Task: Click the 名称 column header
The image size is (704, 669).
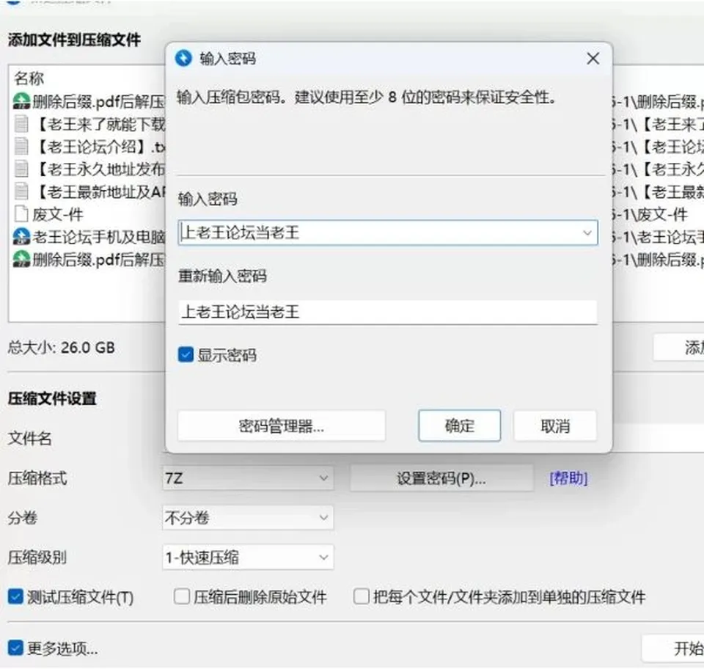Action: (29, 78)
